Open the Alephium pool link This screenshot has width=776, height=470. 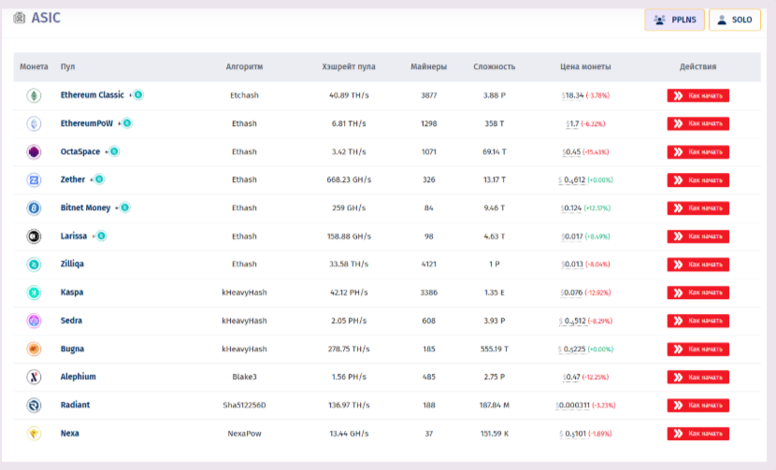click(x=79, y=377)
